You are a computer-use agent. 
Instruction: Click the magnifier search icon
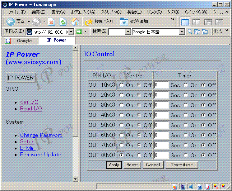tap(190, 32)
